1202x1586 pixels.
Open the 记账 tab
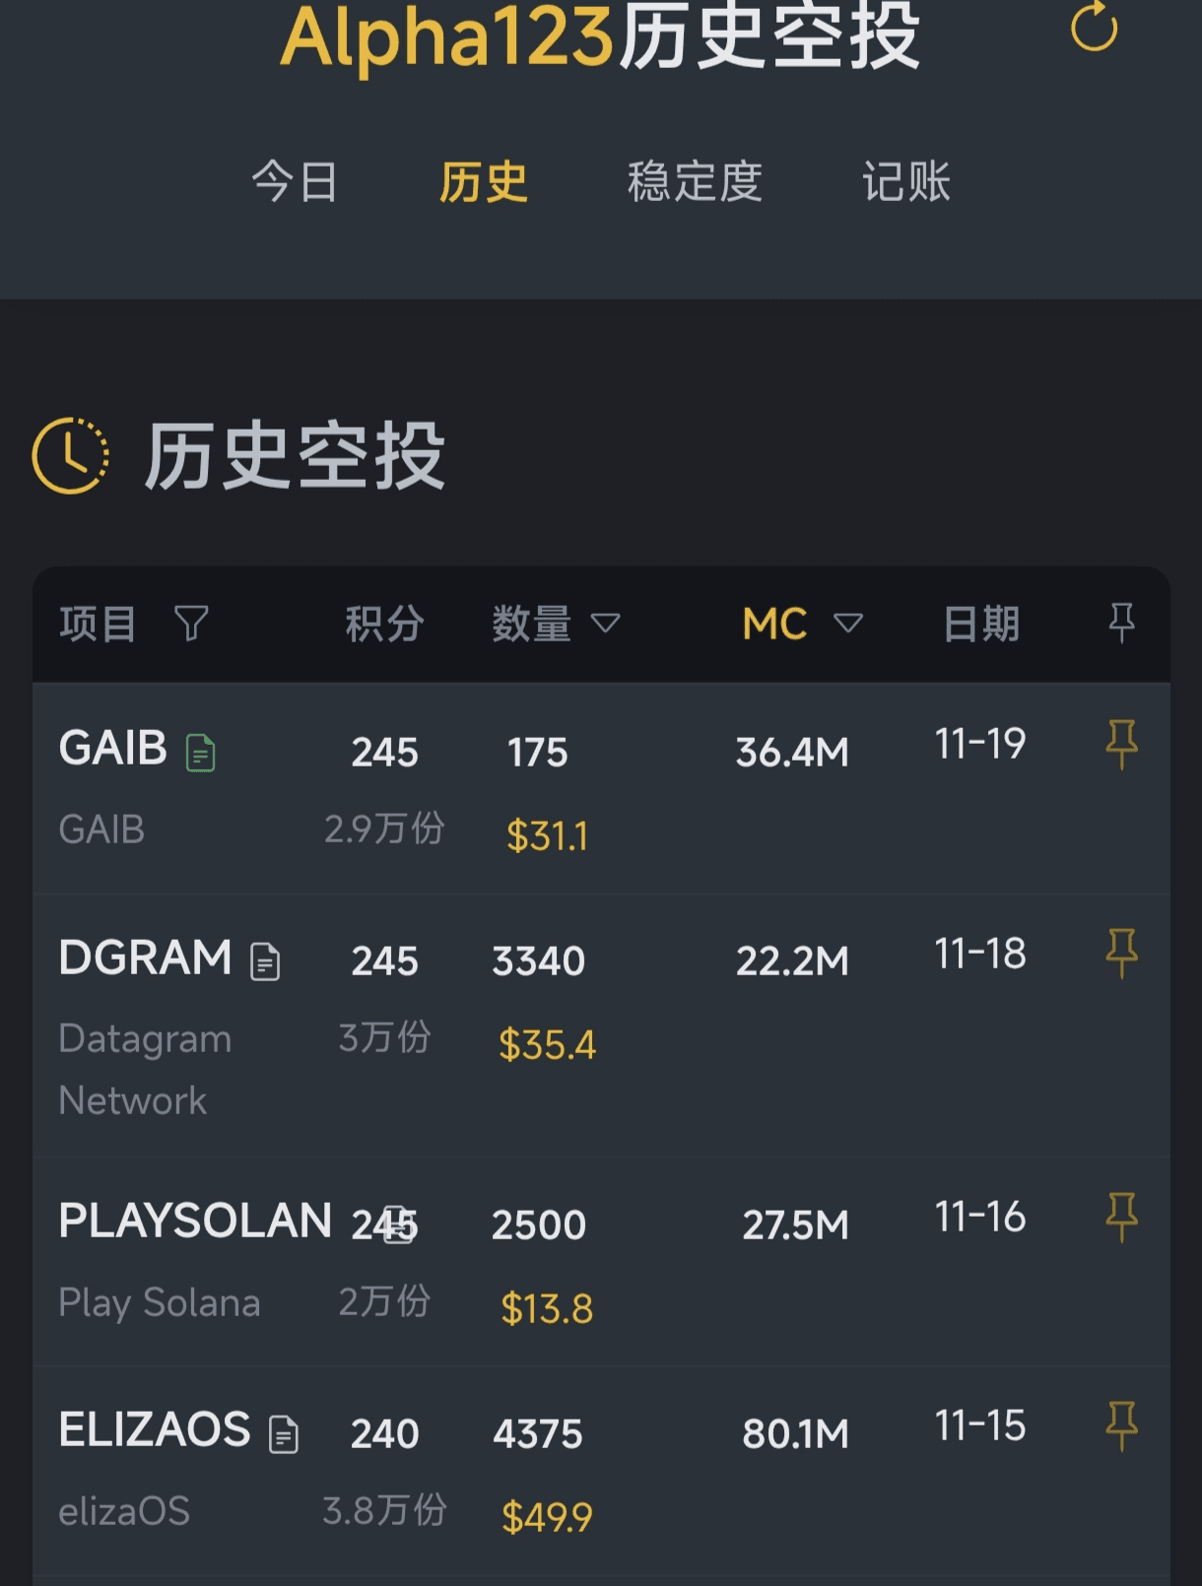pyautogui.click(x=906, y=182)
